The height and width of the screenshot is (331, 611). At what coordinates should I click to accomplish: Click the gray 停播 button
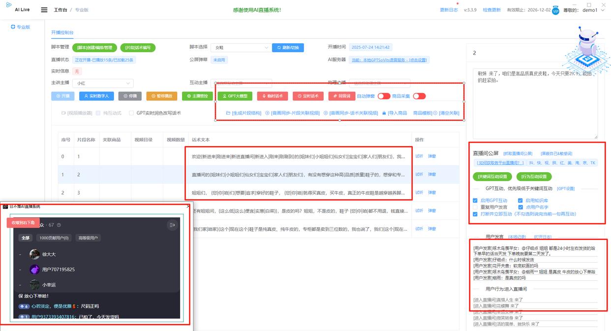click(130, 96)
